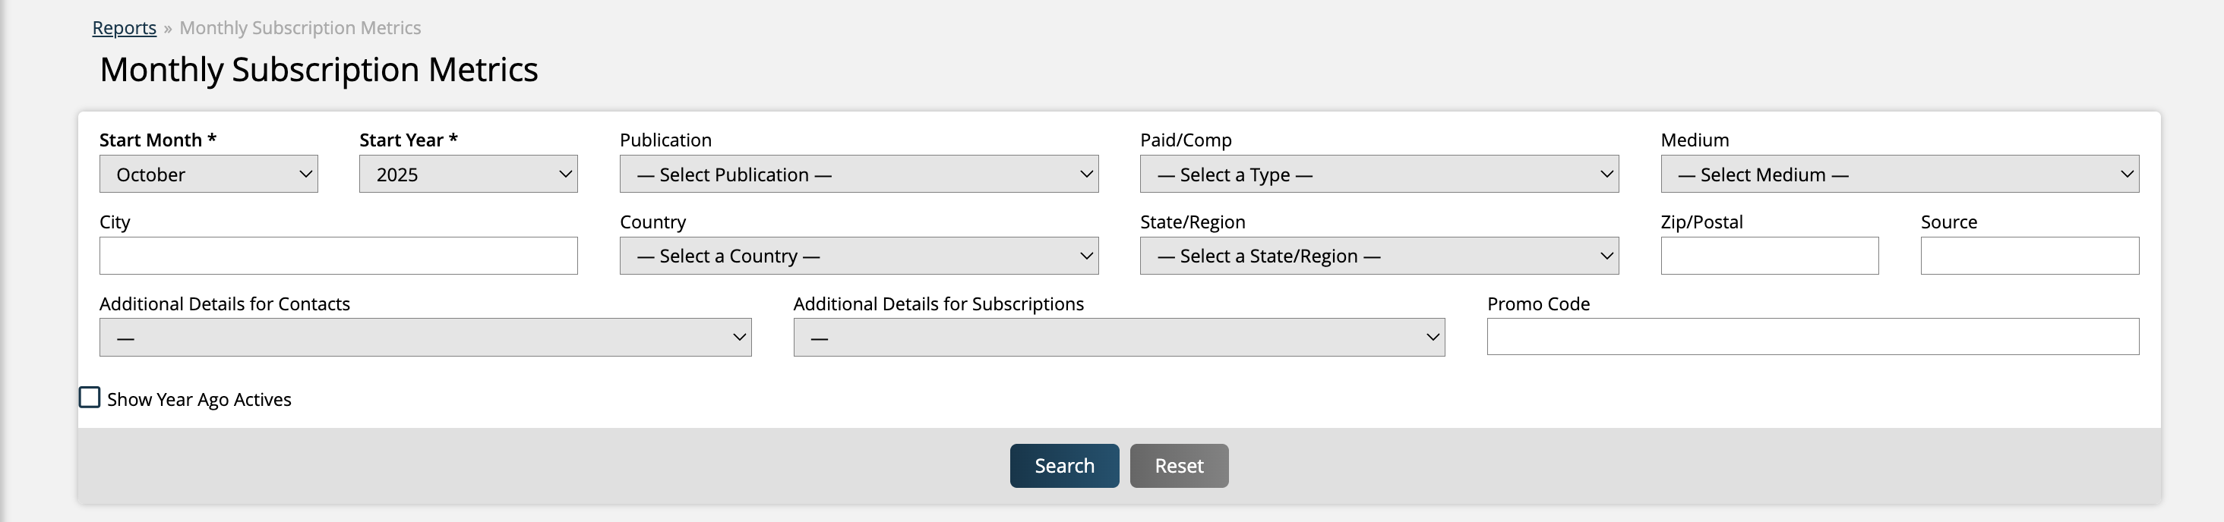Viewport: 2224px width, 522px height.
Task: Expand the State/Region dropdown
Action: pyautogui.click(x=1379, y=256)
